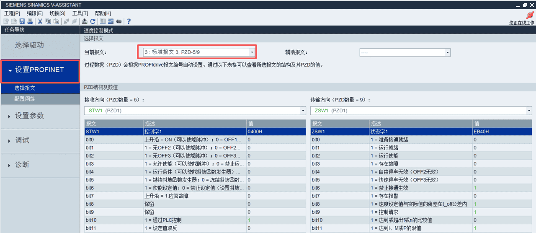Image resolution: width=536 pixels, height=233 pixels.
Task: Open the 工具[T] menu
Action: tap(80, 13)
